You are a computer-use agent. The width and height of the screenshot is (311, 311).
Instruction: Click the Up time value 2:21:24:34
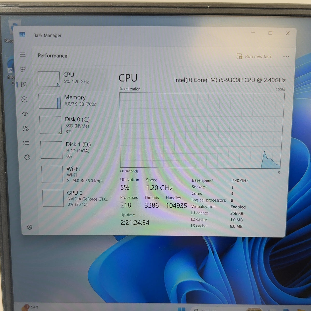pyautogui.click(x=135, y=223)
